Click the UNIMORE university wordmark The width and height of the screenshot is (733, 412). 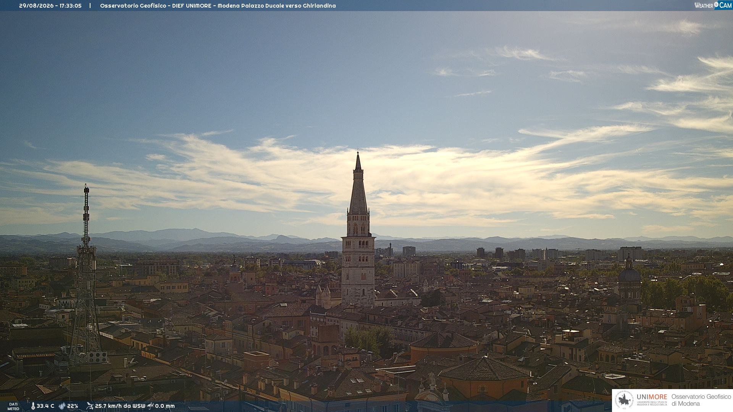pos(652,397)
